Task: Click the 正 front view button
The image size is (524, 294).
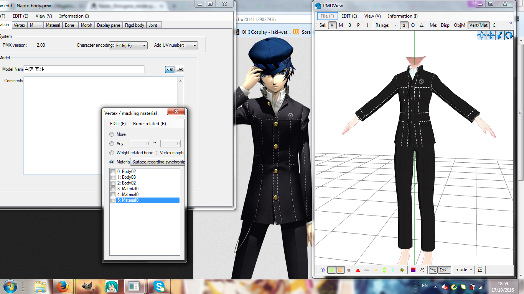Action: [x=480, y=270]
